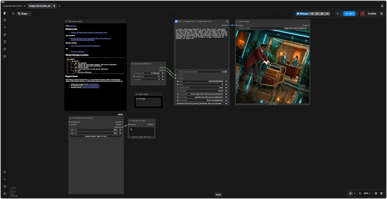Open the Manager extension panel
The height and width of the screenshot is (199, 387).
[x=302, y=14]
